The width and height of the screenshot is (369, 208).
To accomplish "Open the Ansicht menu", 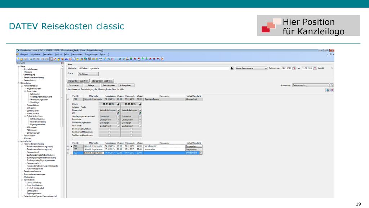I will coord(58,55).
